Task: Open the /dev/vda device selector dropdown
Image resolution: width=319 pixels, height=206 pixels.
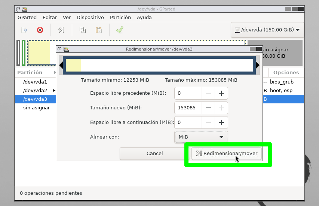Action: pos(267,30)
